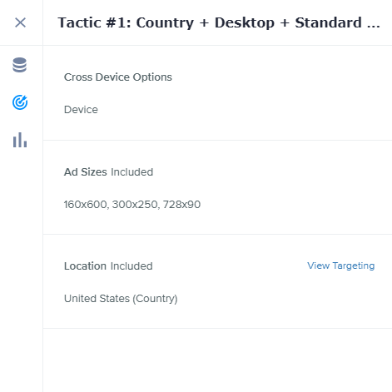The image size is (392, 392).
Task: Click the word Country in the title
Action: pos(165,22)
